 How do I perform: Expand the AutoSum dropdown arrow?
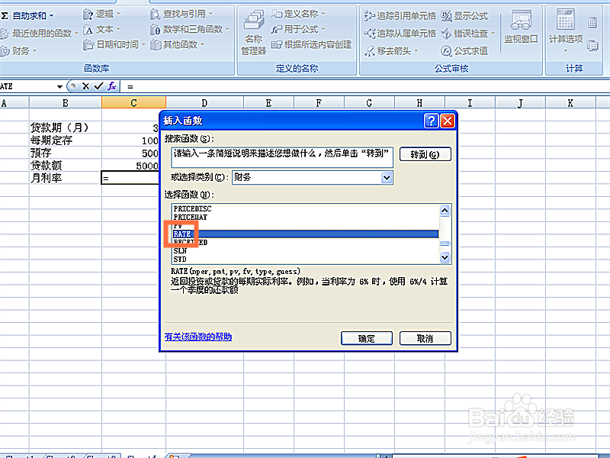pos(51,16)
